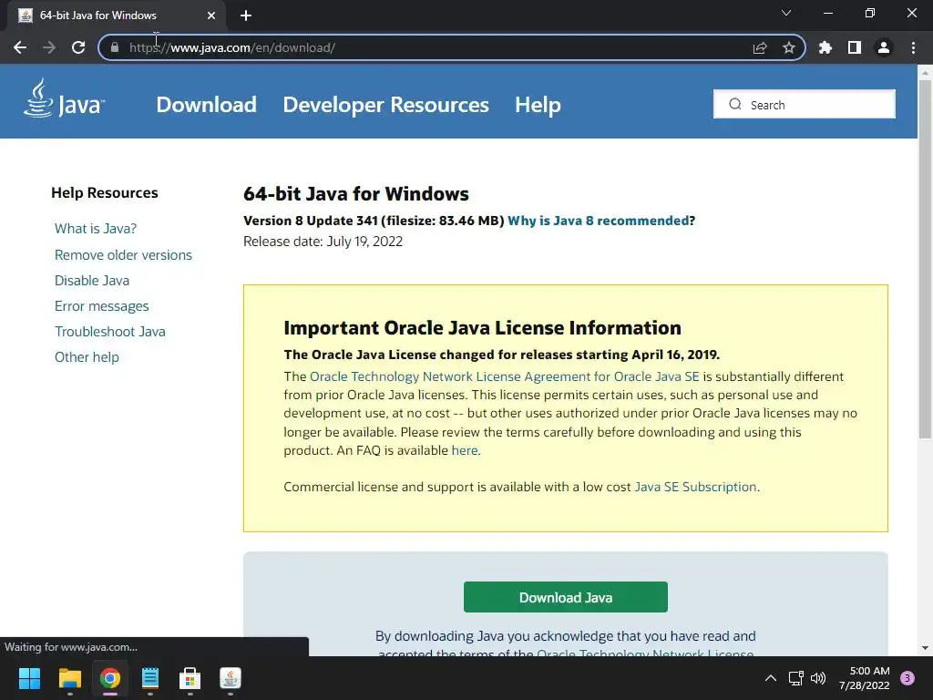Click the 'Release date: July 19, 2022' text

(x=323, y=242)
